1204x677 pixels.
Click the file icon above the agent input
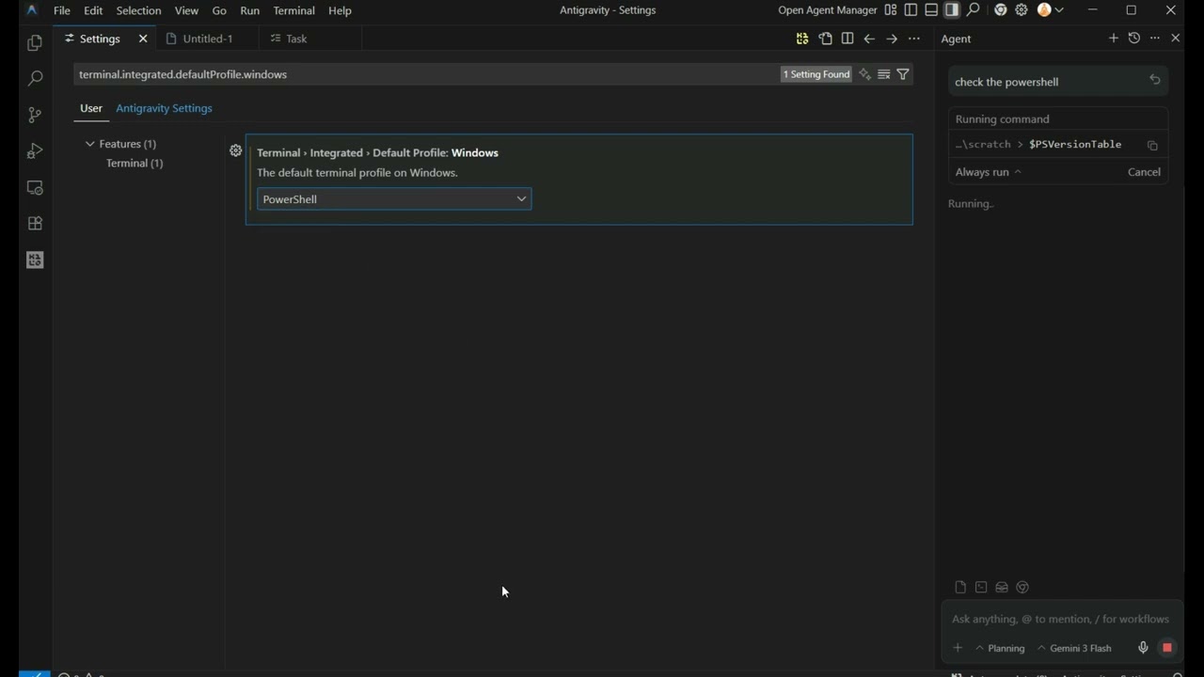pyautogui.click(x=960, y=588)
